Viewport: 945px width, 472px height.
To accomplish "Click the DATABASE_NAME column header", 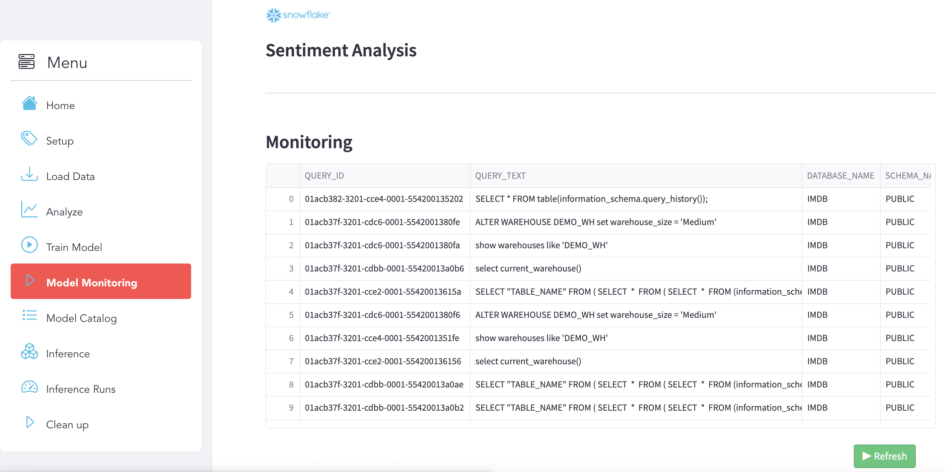I will tap(840, 176).
